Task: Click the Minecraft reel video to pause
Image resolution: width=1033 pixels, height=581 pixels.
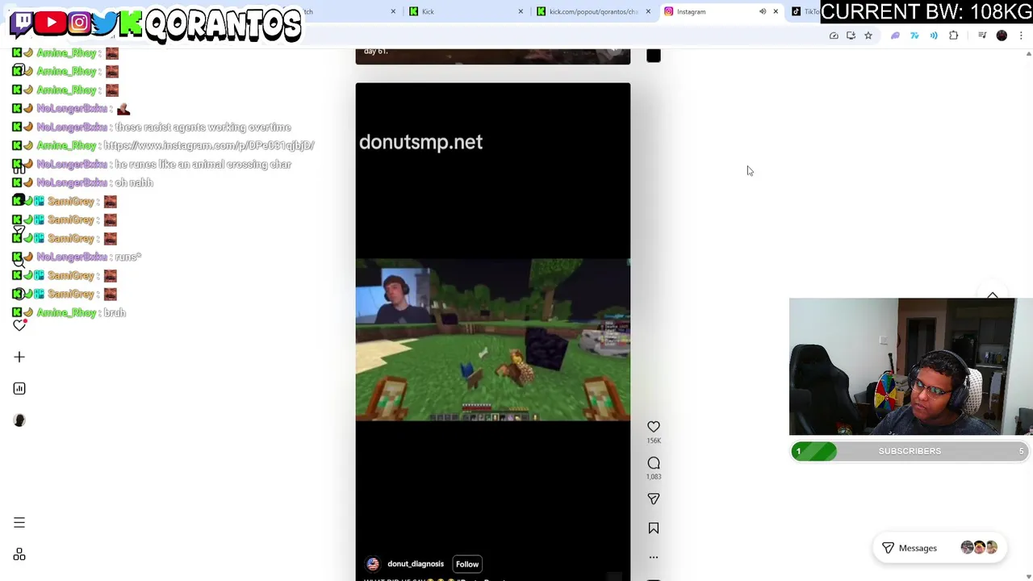Action: [x=492, y=340]
